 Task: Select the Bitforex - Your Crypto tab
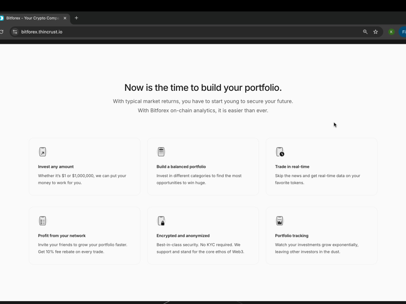pos(32,18)
